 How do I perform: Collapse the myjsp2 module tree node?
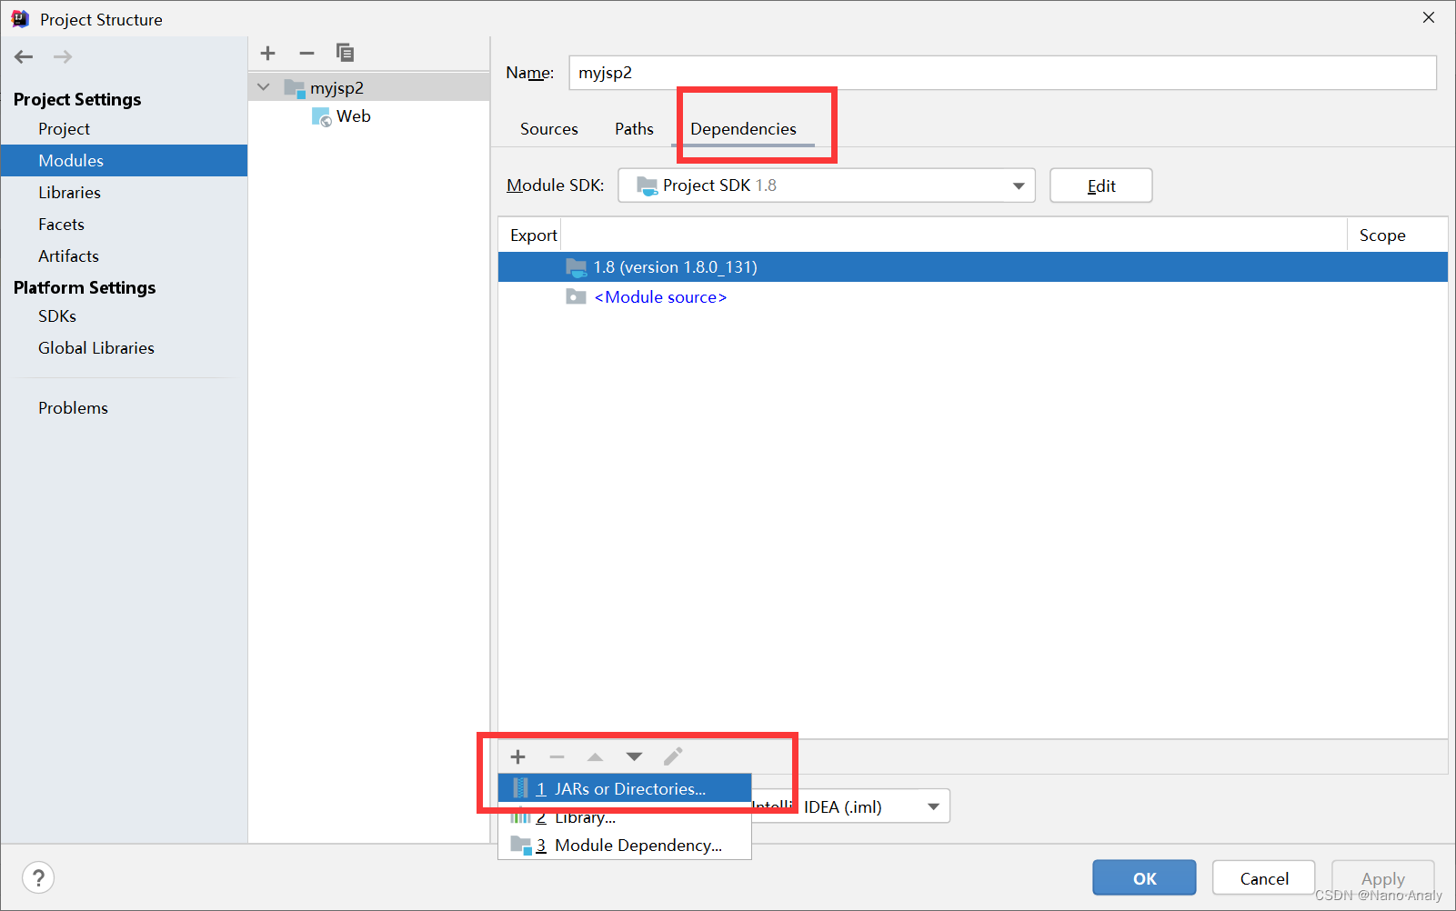point(264,87)
